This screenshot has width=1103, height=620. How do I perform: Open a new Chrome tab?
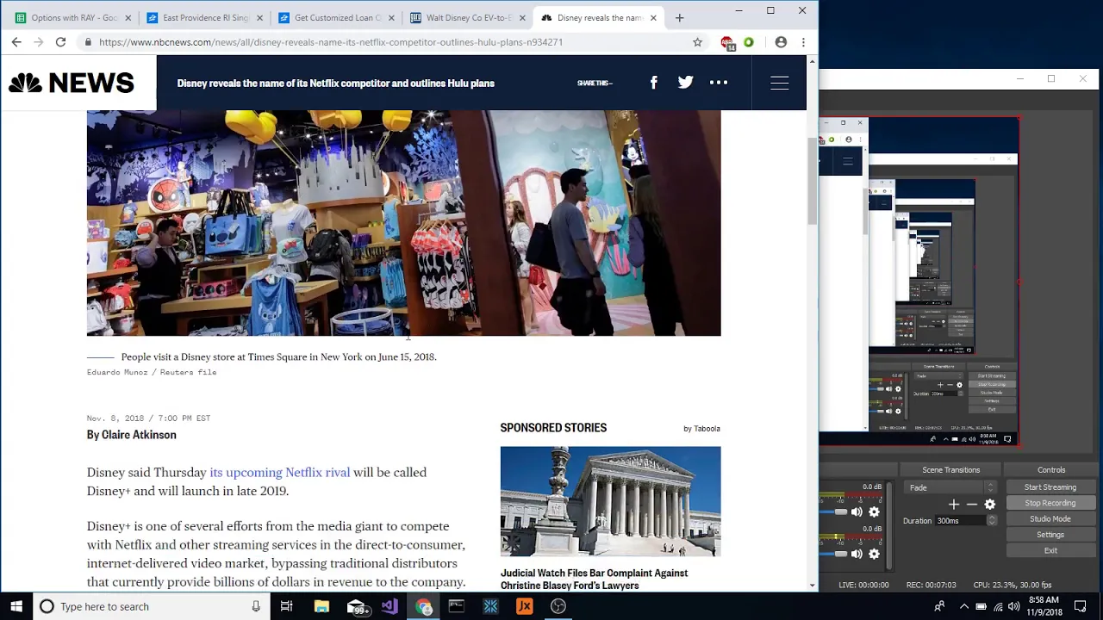[x=679, y=17]
